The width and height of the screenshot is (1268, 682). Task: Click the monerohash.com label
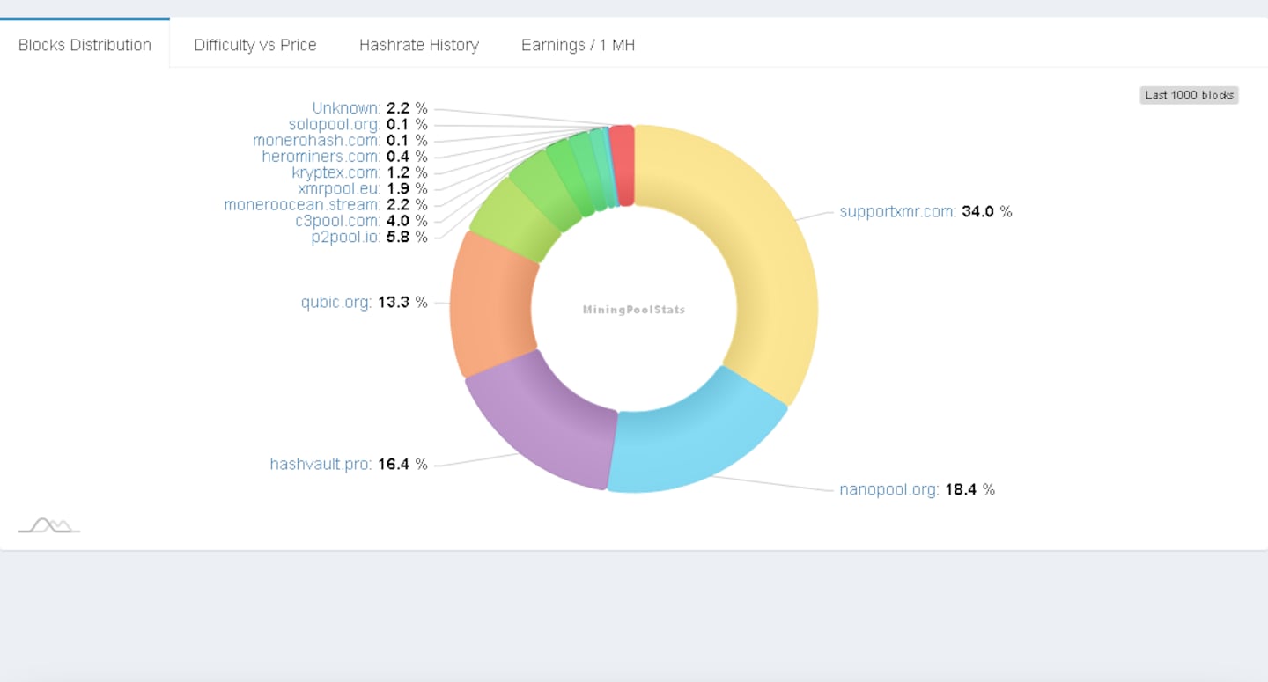(317, 141)
